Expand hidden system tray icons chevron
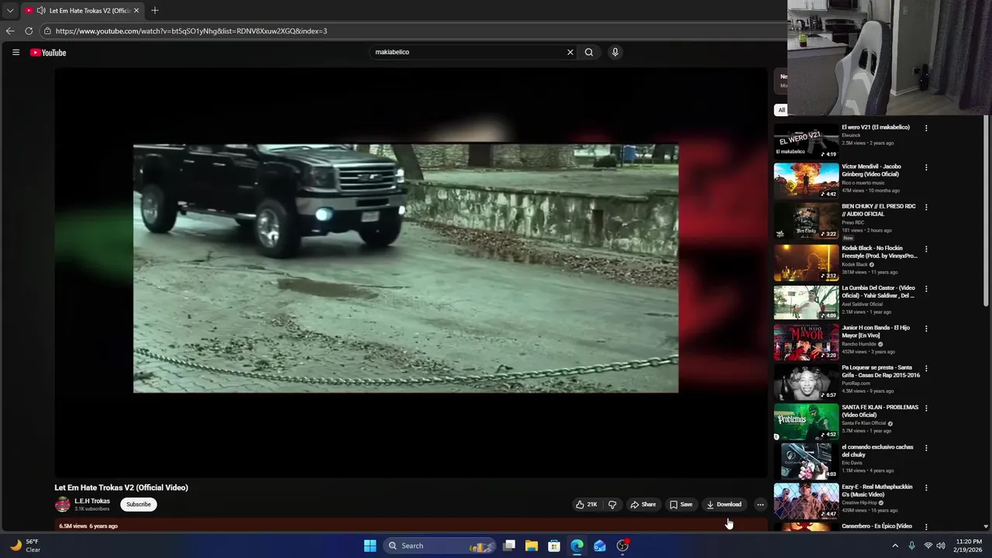This screenshot has width=992, height=558. pyautogui.click(x=895, y=546)
